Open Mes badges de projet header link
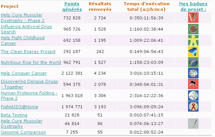This screenshot has width=215, height=137. (x=193, y=7)
